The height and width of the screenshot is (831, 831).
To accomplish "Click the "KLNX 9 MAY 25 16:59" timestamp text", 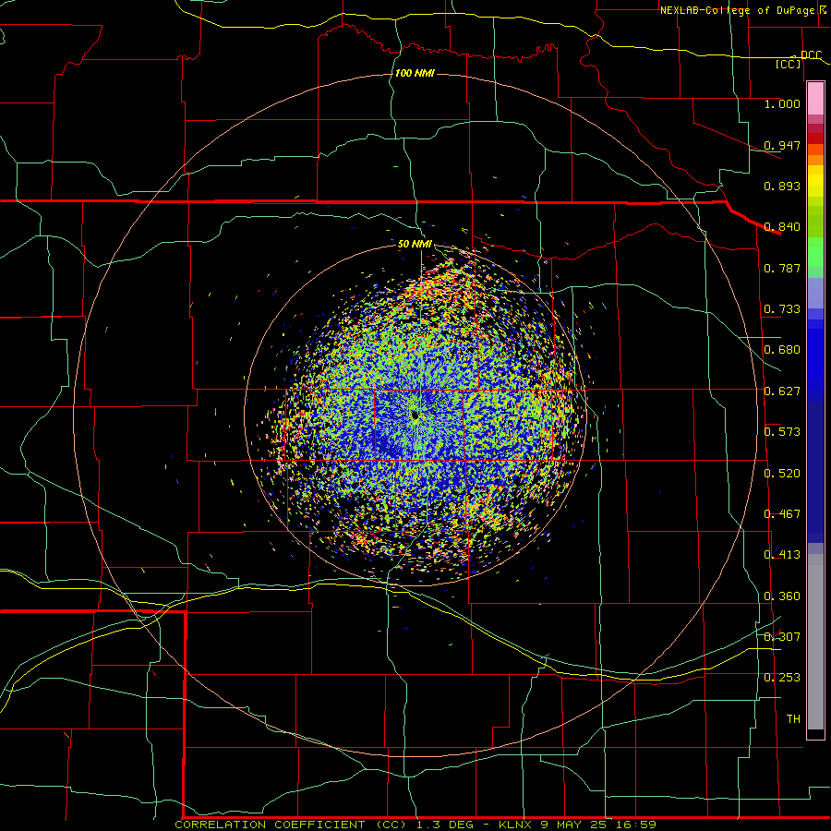I will coord(578,825).
